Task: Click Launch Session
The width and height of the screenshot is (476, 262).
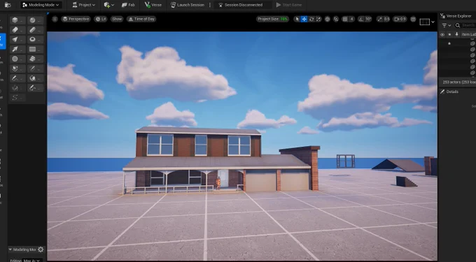Action: pyautogui.click(x=188, y=5)
